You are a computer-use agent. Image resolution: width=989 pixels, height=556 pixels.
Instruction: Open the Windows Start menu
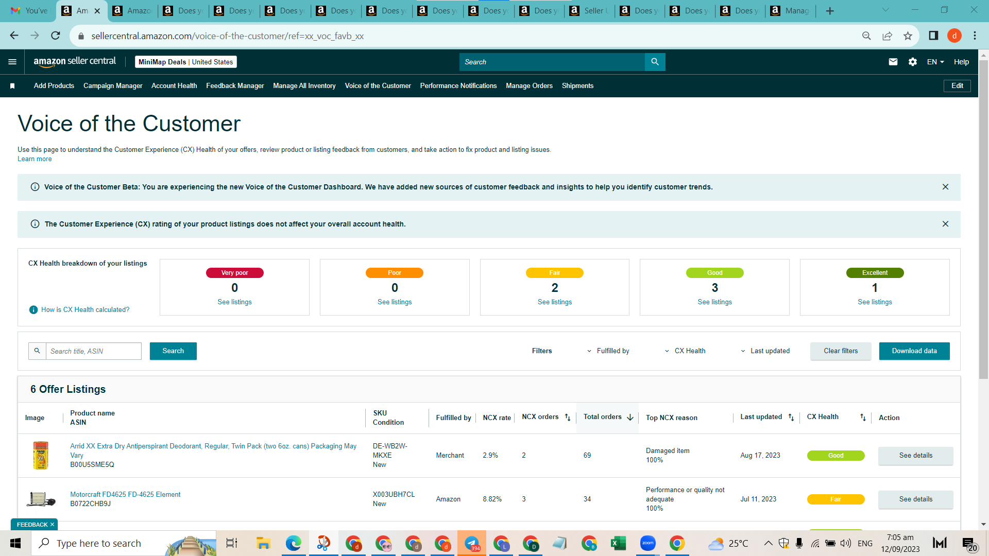tap(15, 543)
